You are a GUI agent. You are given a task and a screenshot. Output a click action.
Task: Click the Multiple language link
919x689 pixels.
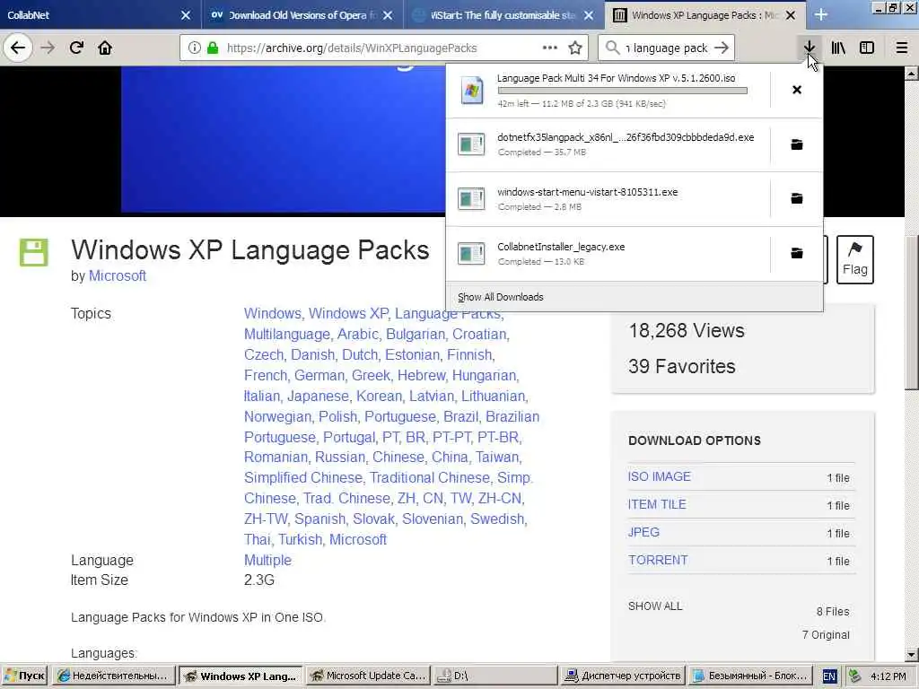click(267, 560)
